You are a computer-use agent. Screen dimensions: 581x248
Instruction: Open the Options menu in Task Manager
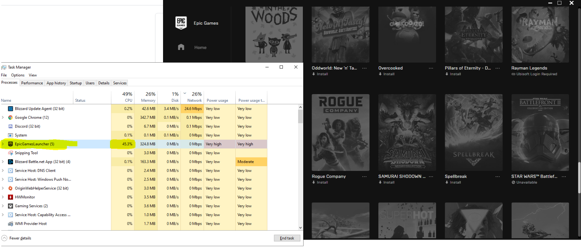click(18, 75)
